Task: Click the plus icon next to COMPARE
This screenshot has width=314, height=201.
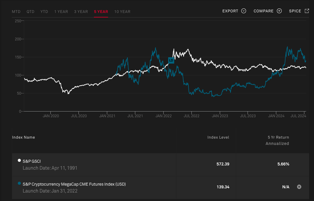Action: [279, 11]
